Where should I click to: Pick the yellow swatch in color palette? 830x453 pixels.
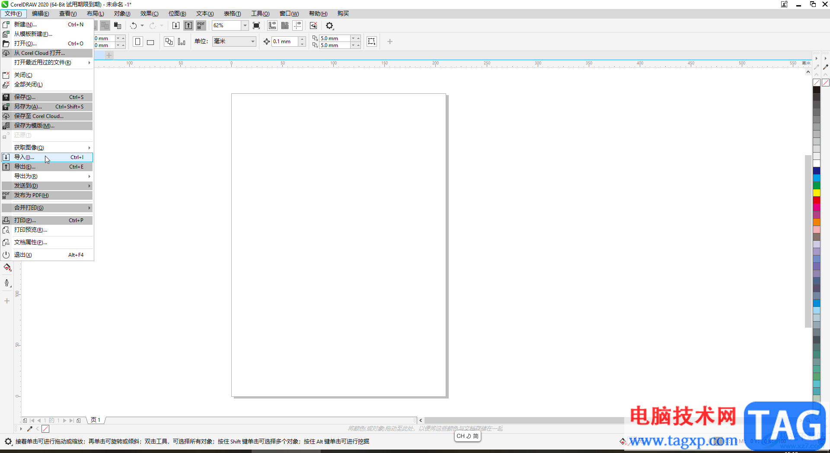[817, 193]
